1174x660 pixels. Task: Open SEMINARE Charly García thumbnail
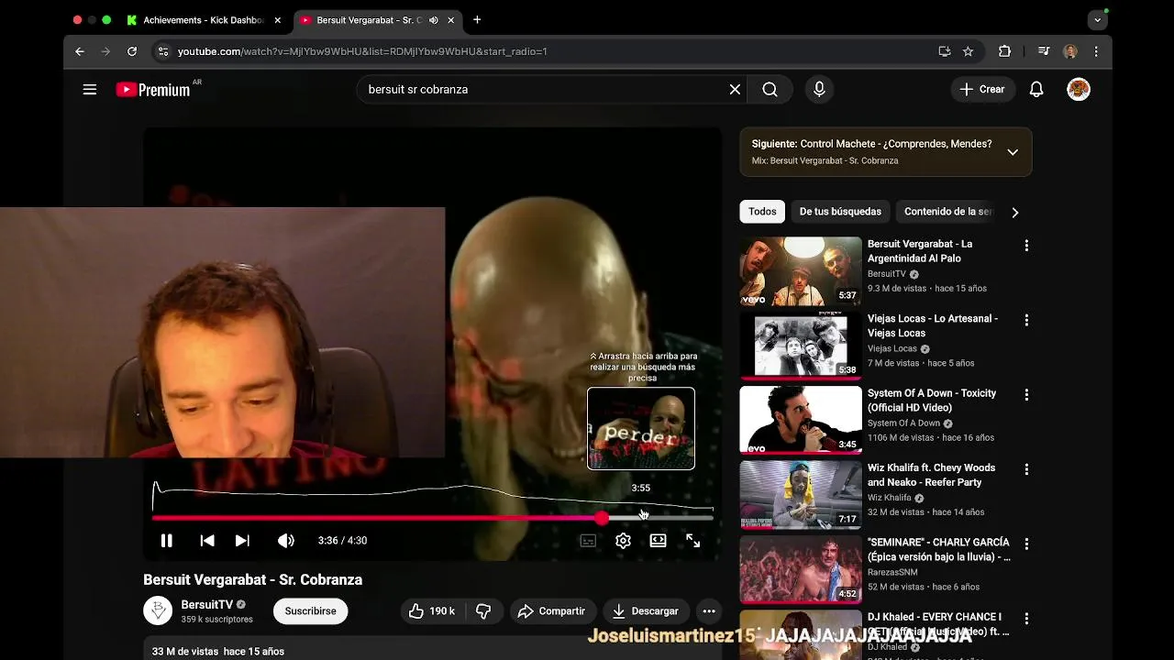(801, 569)
